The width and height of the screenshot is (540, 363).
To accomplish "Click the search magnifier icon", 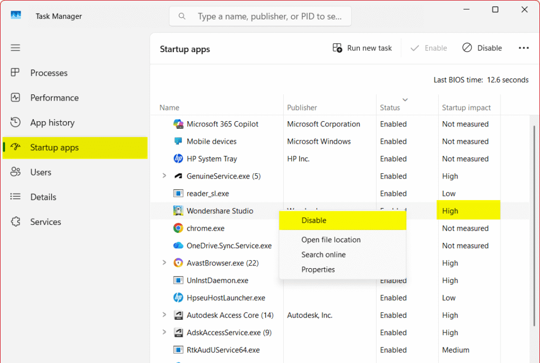I will pyautogui.click(x=182, y=16).
